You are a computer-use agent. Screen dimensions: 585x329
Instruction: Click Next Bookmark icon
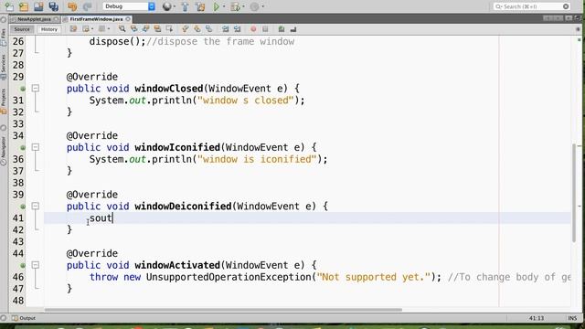click(x=197, y=29)
